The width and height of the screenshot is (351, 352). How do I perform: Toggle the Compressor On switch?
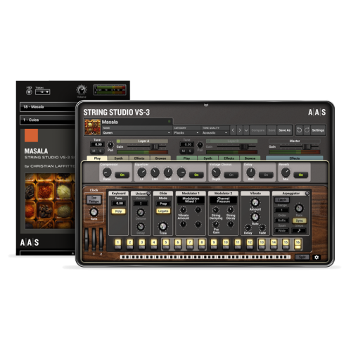(122, 175)
